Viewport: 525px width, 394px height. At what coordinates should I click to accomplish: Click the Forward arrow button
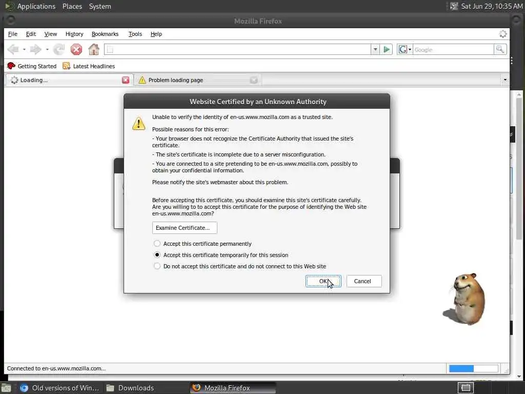point(35,50)
